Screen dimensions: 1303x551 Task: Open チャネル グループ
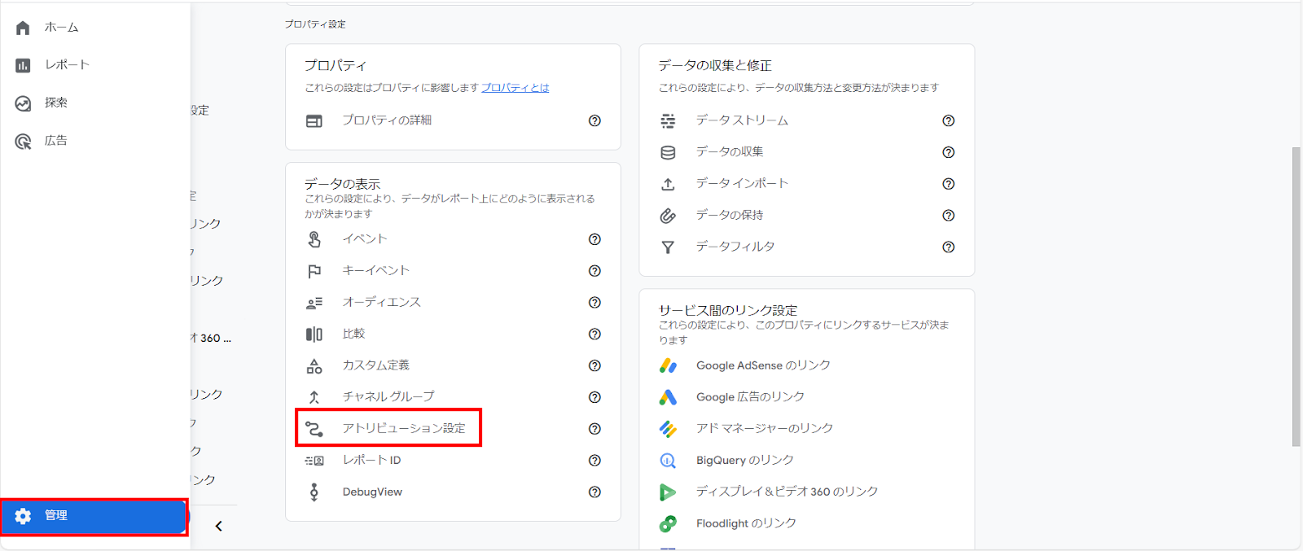(388, 397)
